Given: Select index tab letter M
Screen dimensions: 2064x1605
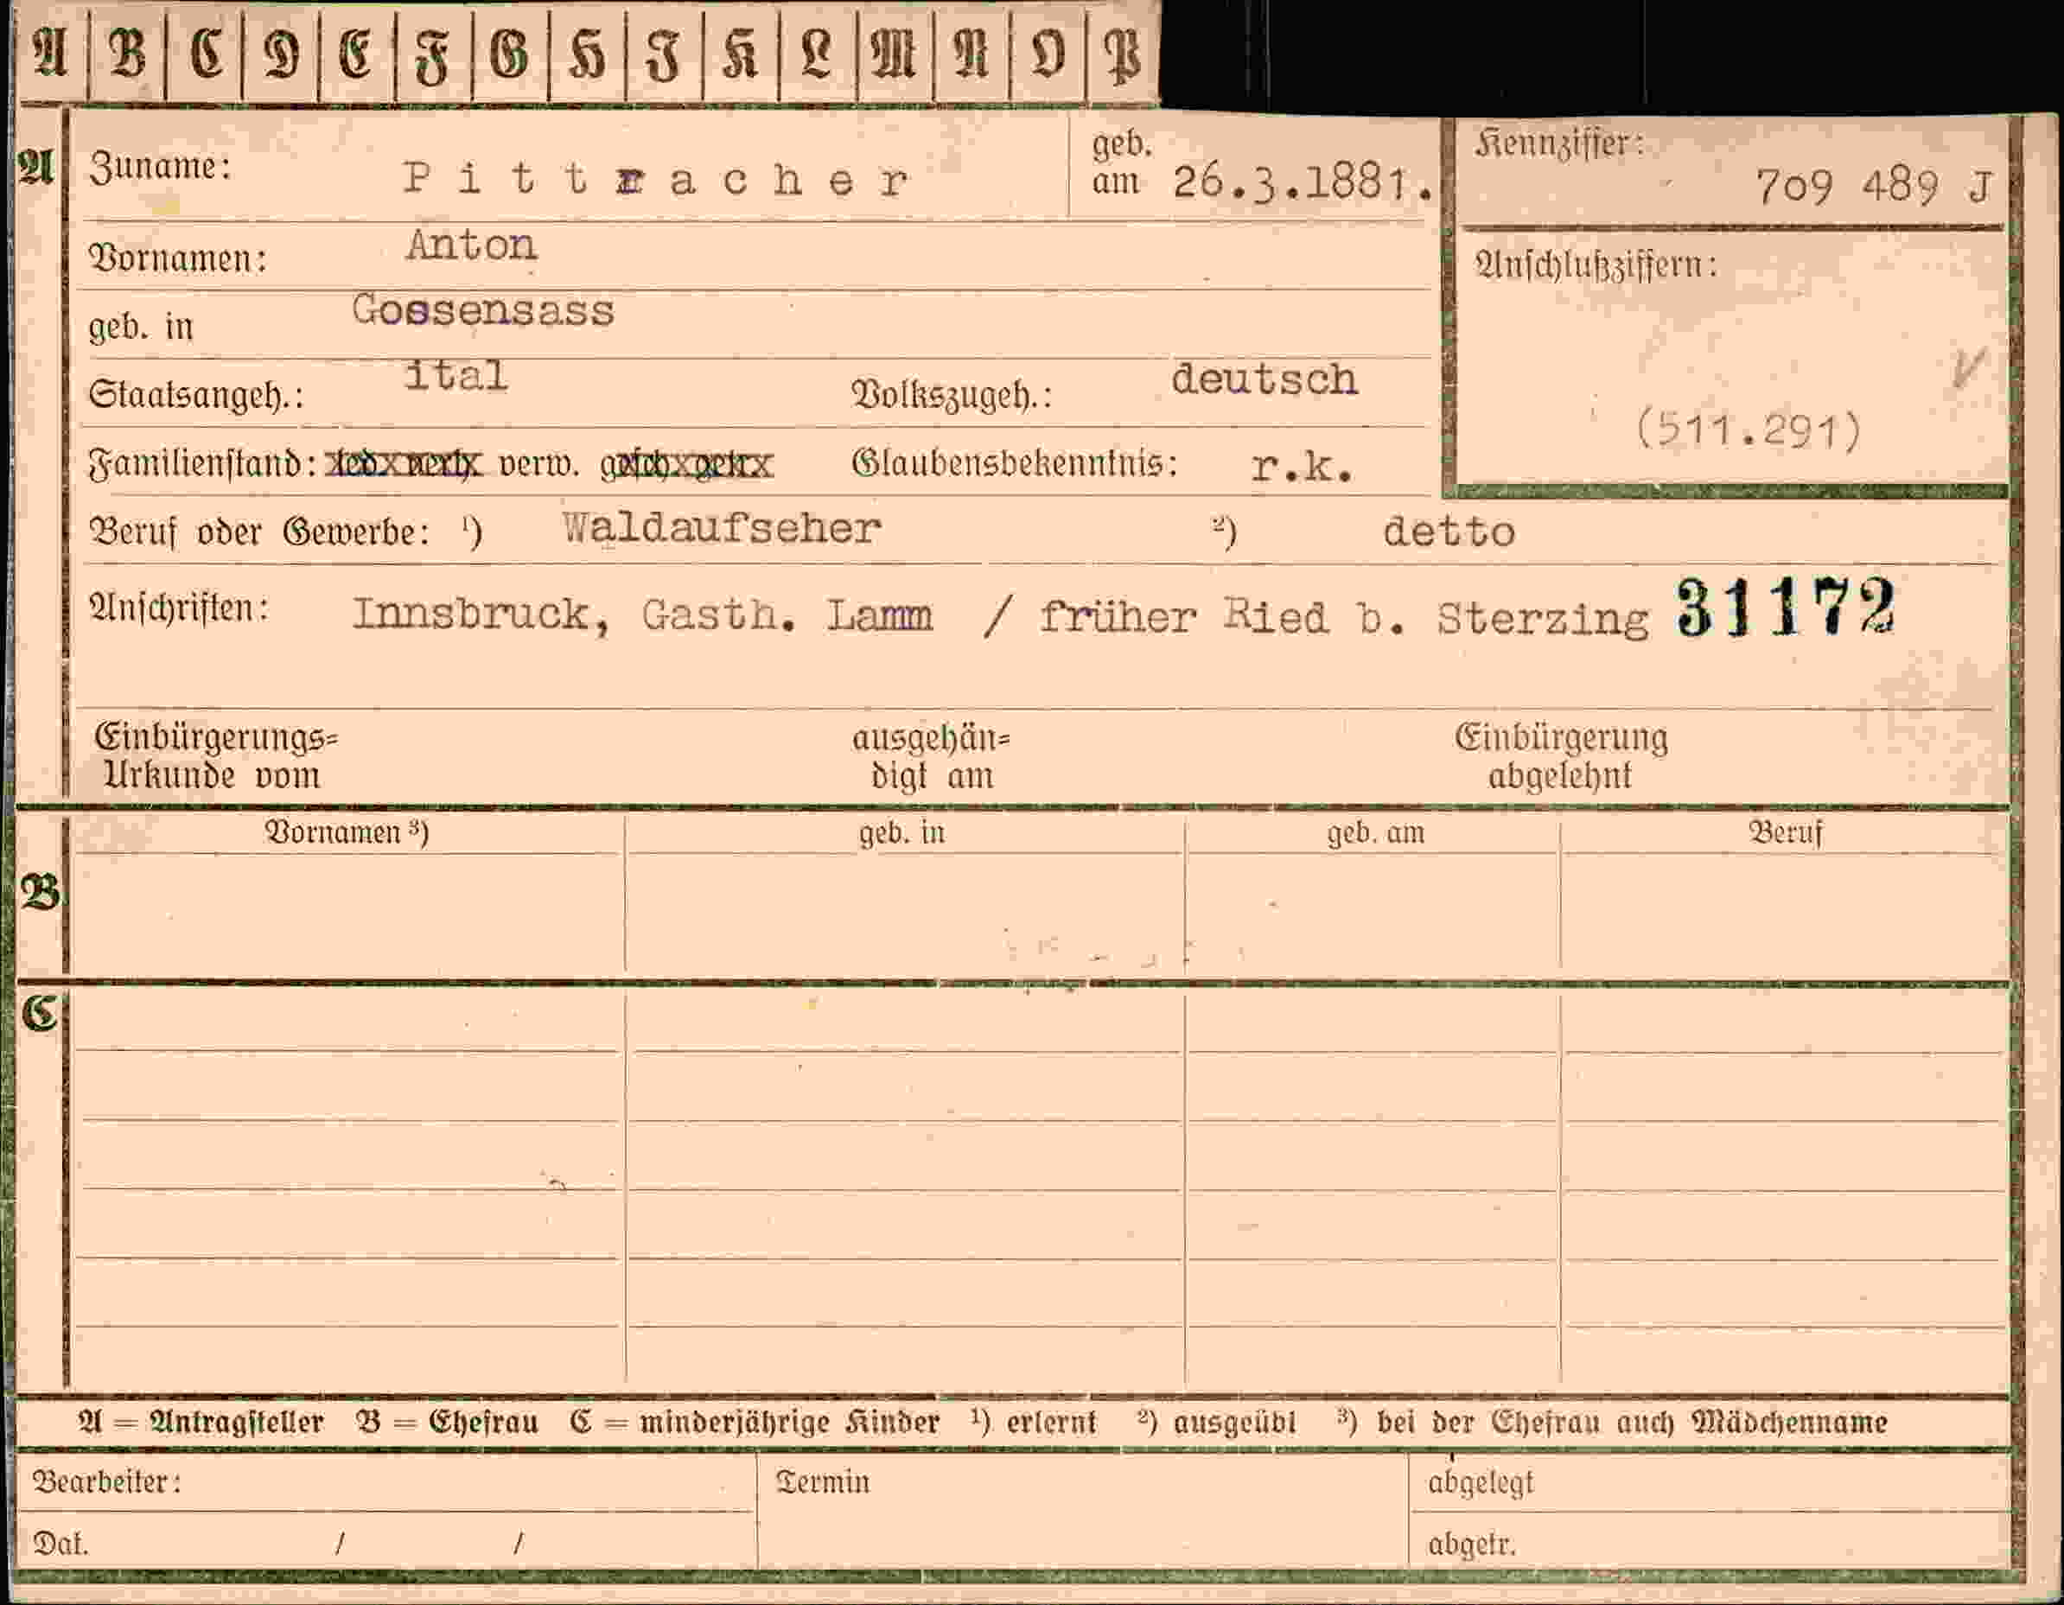Looking at the screenshot, I should 895,54.
